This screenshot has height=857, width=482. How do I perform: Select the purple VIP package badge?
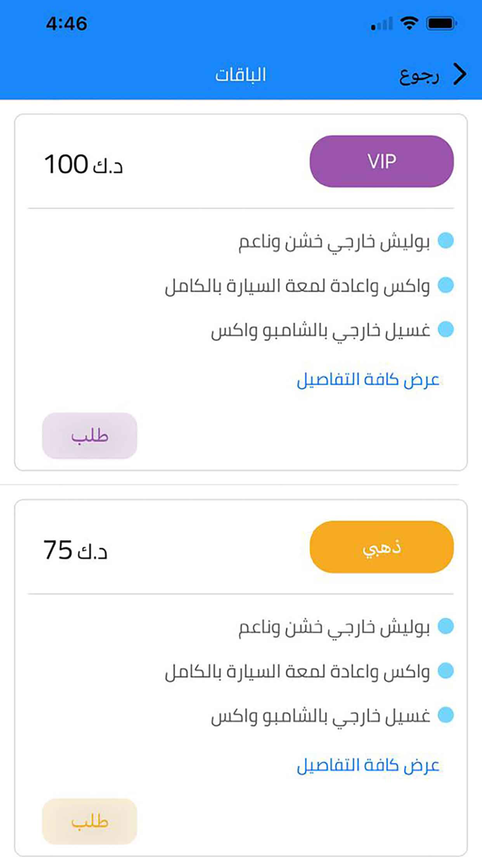click(381, 161)
